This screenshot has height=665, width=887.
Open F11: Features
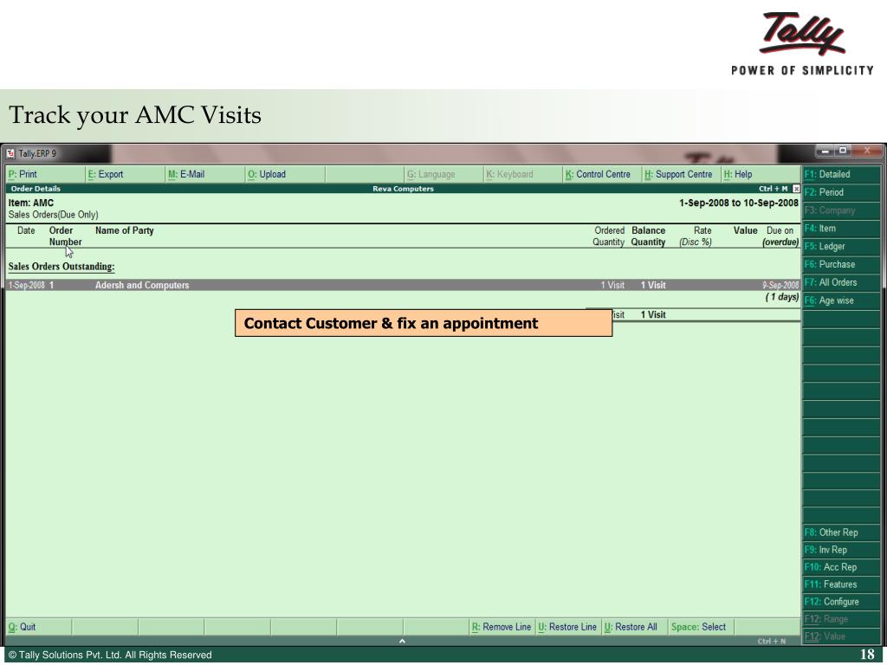pos(841,584)
